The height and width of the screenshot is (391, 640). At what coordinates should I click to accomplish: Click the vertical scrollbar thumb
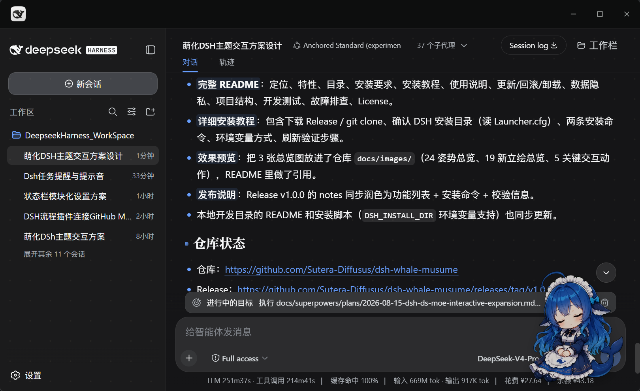coord(637,358)
